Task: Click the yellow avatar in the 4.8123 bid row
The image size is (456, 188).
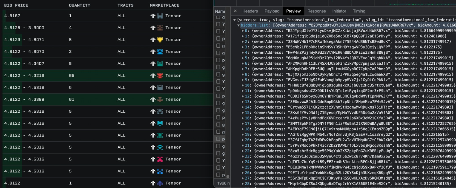Action: 160,40
